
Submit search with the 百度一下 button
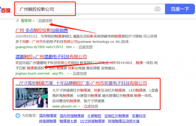point(180,9)
